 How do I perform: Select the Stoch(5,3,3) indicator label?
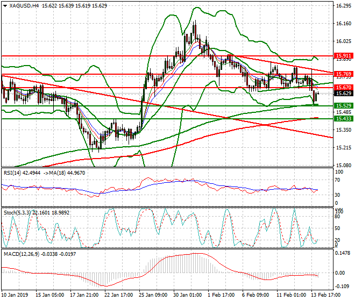pyautogui.click(x=18, y=213)
